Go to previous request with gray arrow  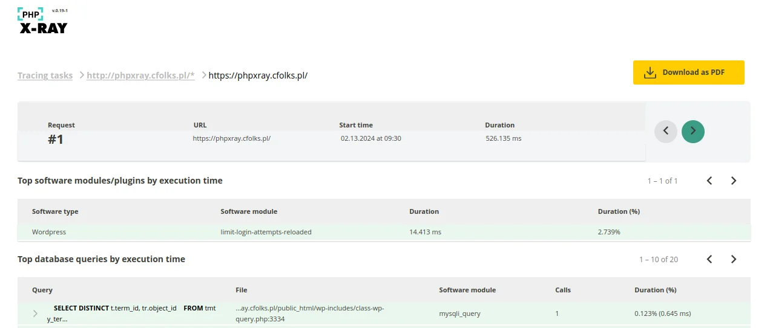coord(666,131)
